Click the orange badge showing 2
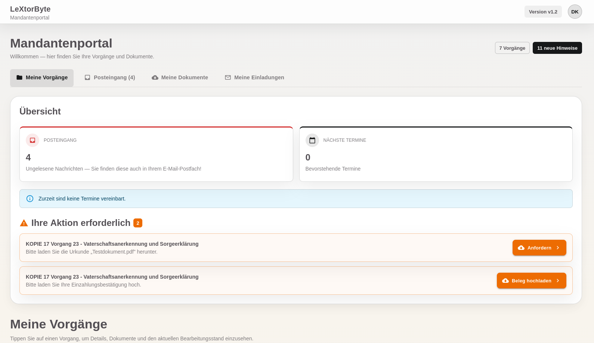594x343 pixels. tap(138, 223)
